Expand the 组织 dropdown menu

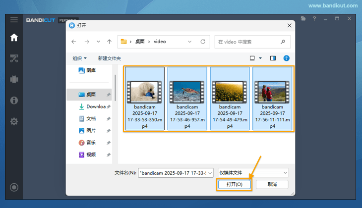click(79, 58)
